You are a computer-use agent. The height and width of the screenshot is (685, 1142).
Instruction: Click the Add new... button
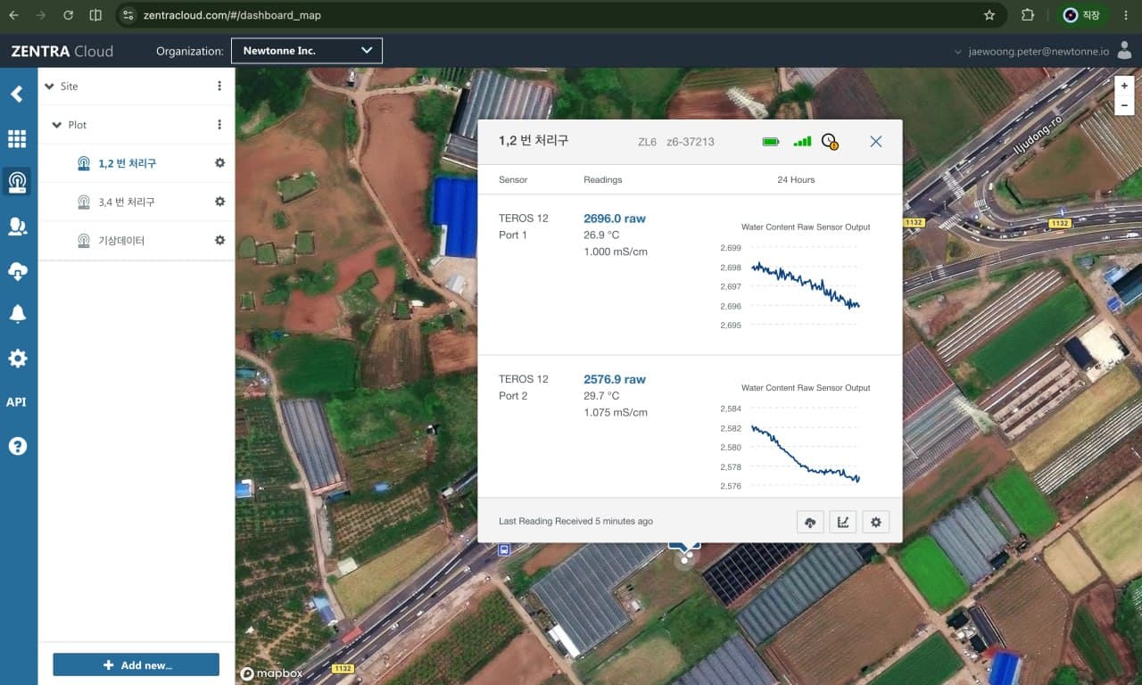136,664
